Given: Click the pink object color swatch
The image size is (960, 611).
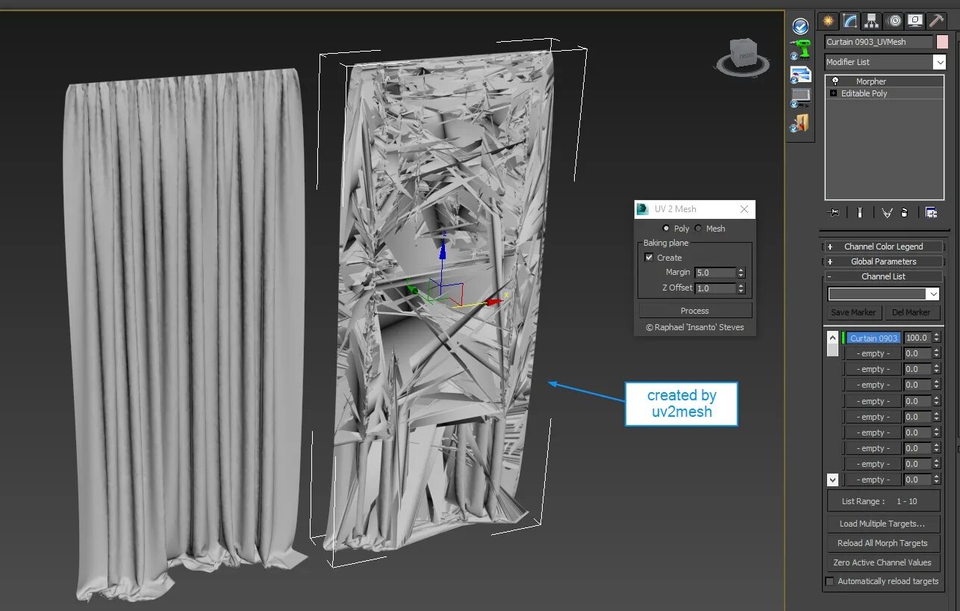Looking at the screenshot, I should click(x=943, y=42).
